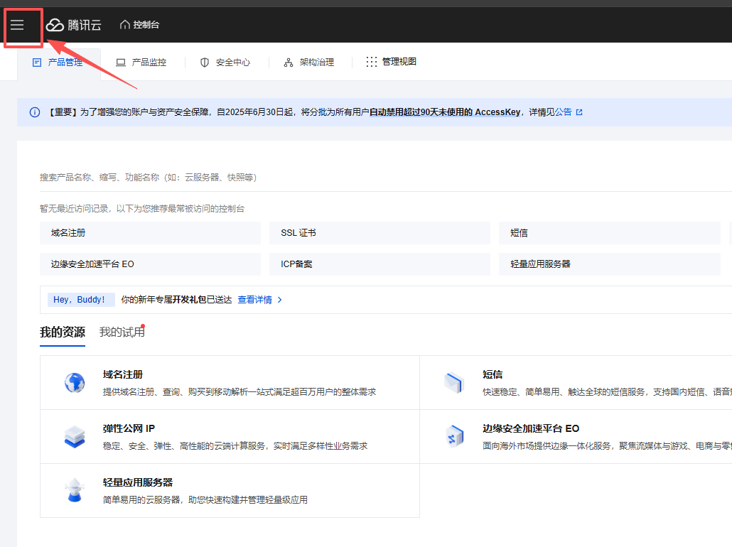Screen dimensions: 732x547
Task: Switch to the 产品管理 tab
Action: pyautogui.click(x=58, y=63)
